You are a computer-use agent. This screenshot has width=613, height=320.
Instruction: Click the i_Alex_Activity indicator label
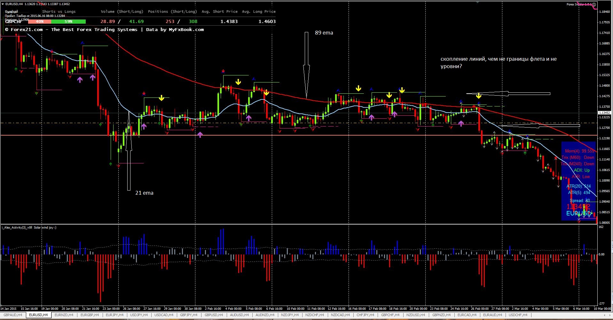[x=29, y=228]
